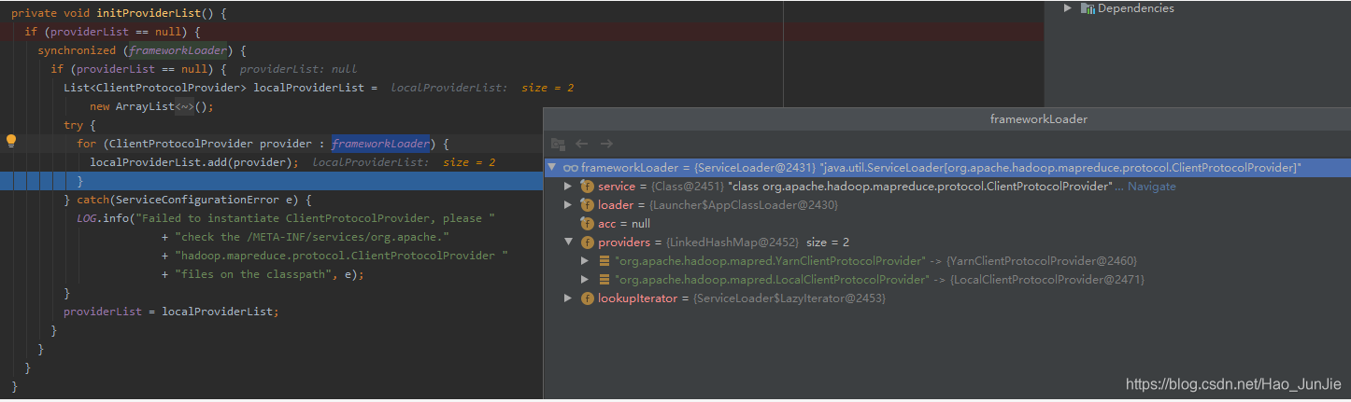The width and height of the screenshot is (1351, 402).
Task: Click the field icon next to acc
Action: pos(587,224)
